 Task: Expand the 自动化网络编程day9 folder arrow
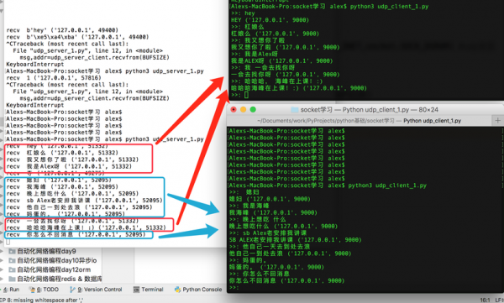[x=2, y=251]
